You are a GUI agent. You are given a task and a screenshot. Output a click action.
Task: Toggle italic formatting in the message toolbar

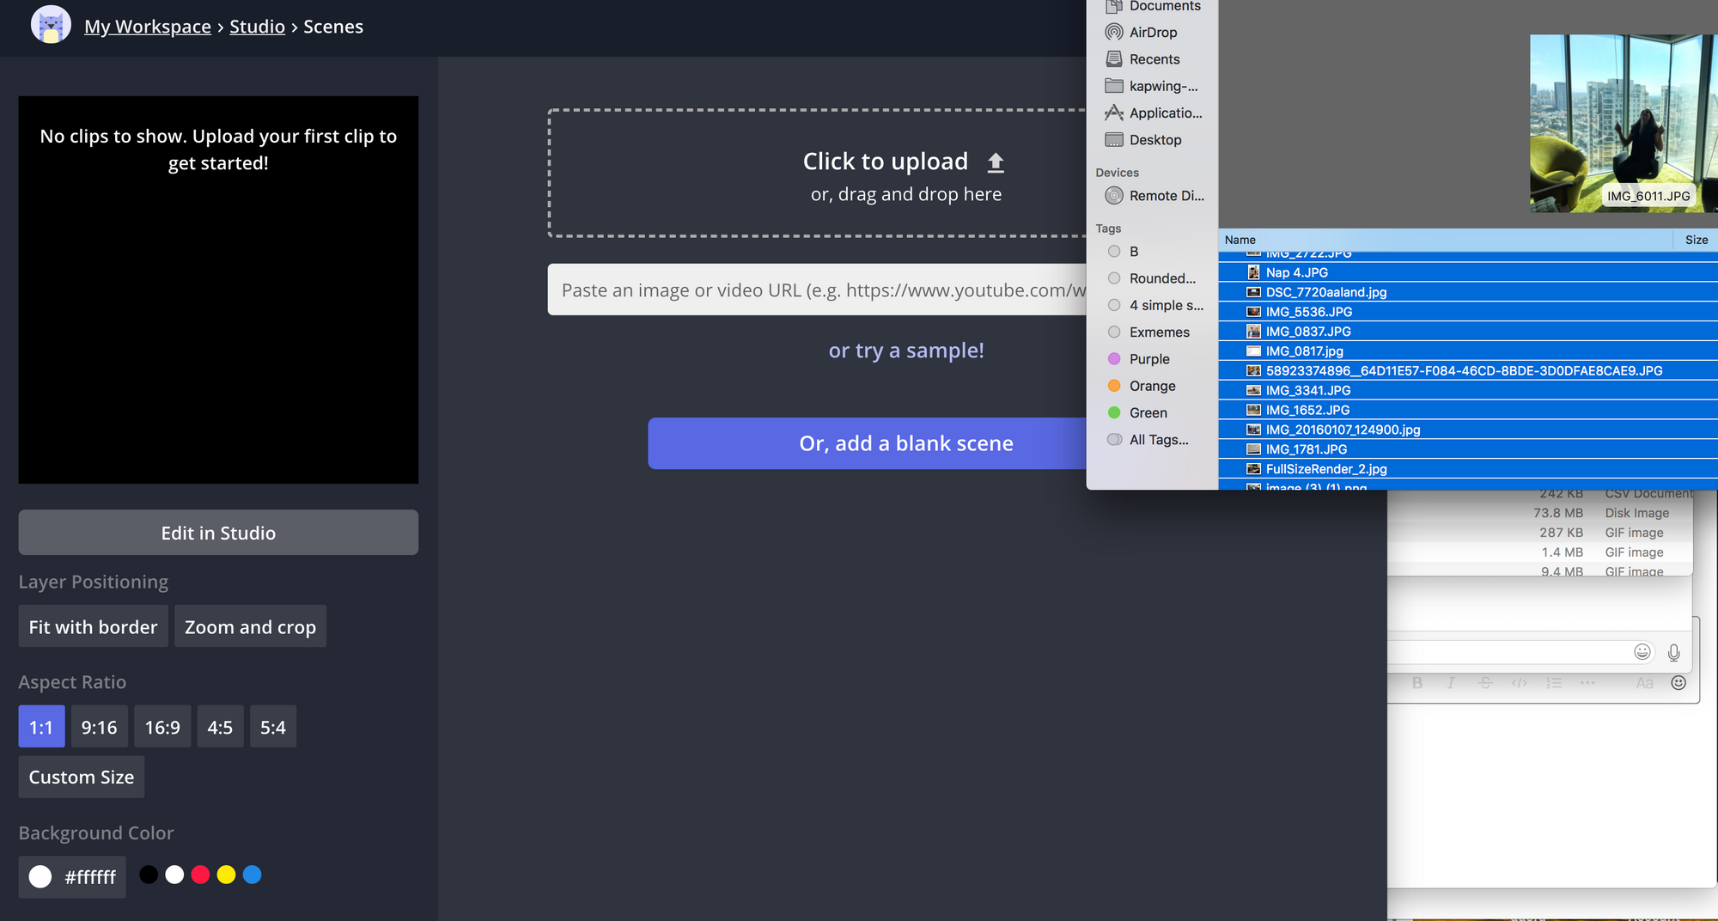pos(1451,683)
